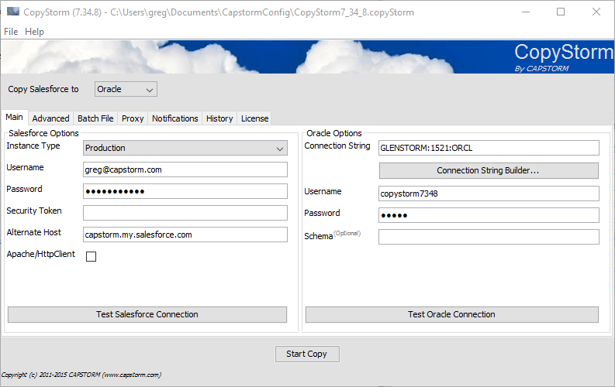Click the Salesforce Options group label
615x387 pixels.
[x=43, y=133]
